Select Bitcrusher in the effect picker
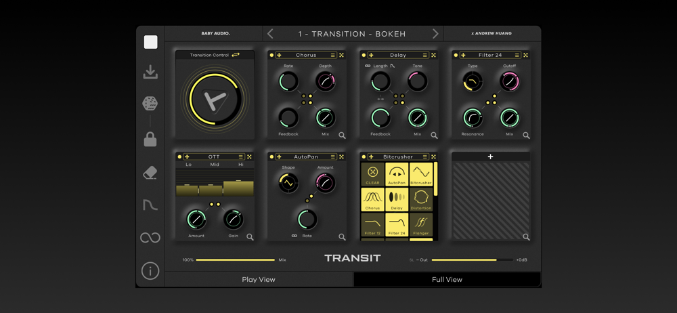This screenshot has width=677, height=313. point(421,174)
